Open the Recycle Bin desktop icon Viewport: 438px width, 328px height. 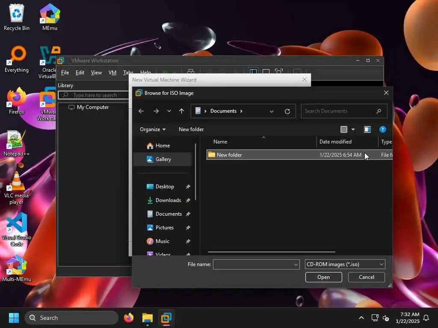click(x=17, y=17)
